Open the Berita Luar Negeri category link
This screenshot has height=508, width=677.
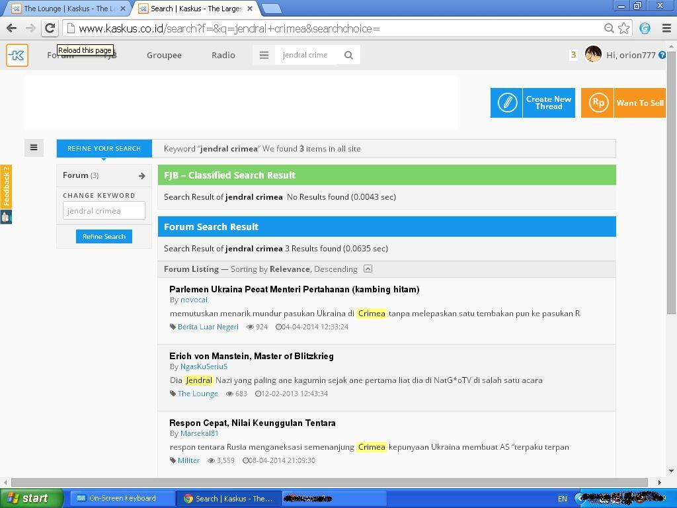click(208, 327)
